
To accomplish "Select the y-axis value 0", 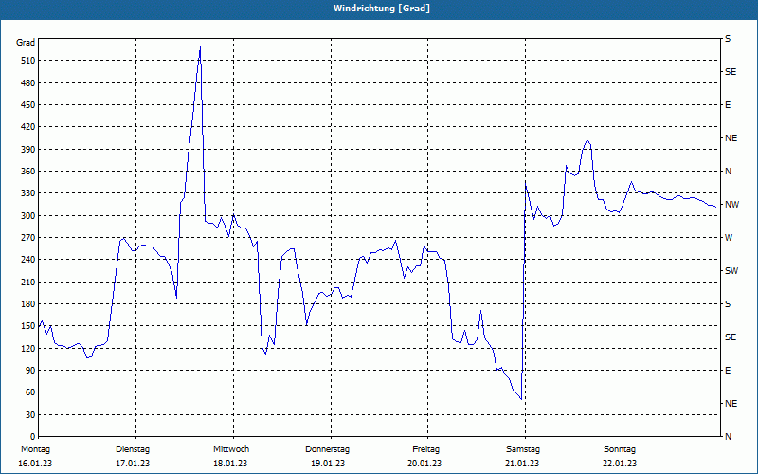I will pos(33,437).
